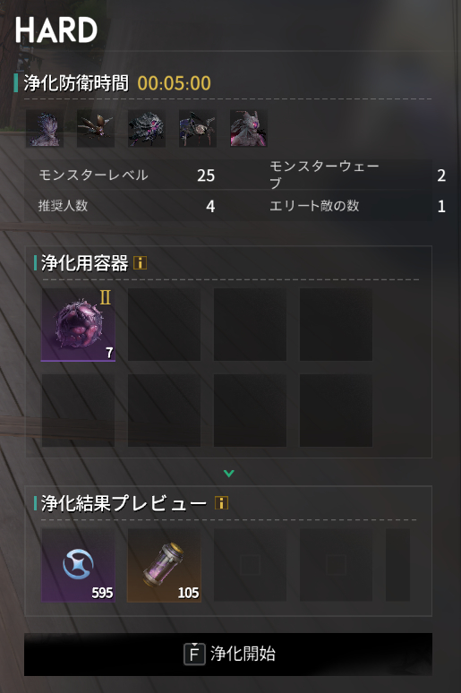Select the spider monster portrait
The height and width of the screenshot is (693, 461).
point(198,128)
